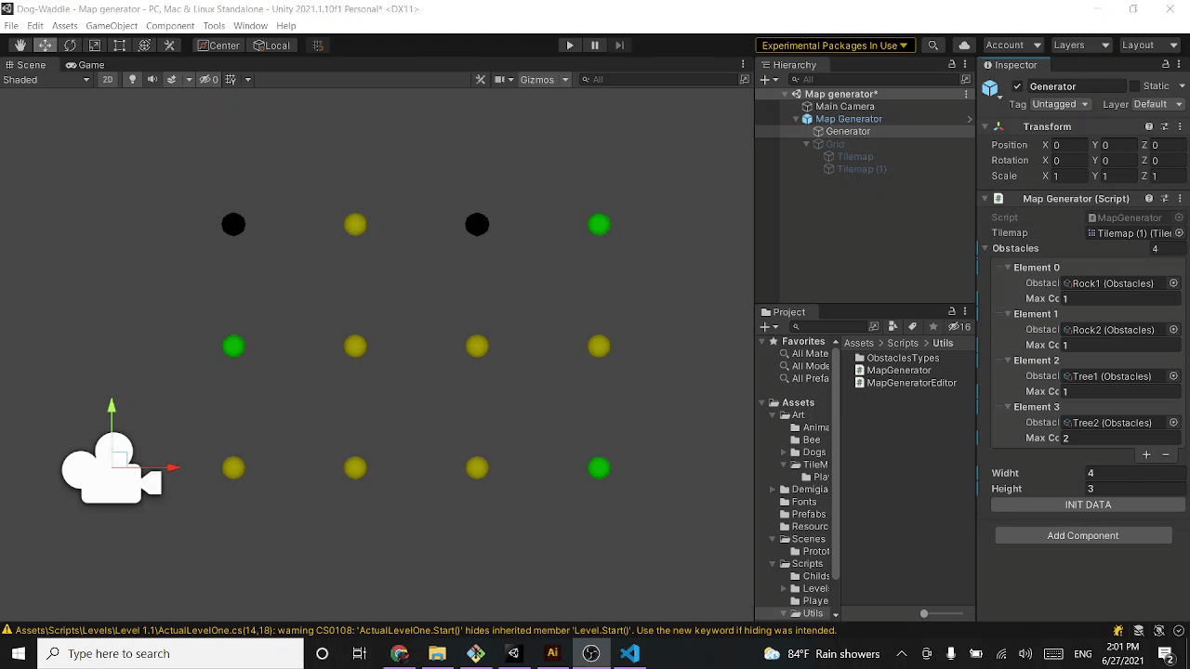Click the Experimental Packages In Use button
1190x669 pixels.
coord(836,46)
